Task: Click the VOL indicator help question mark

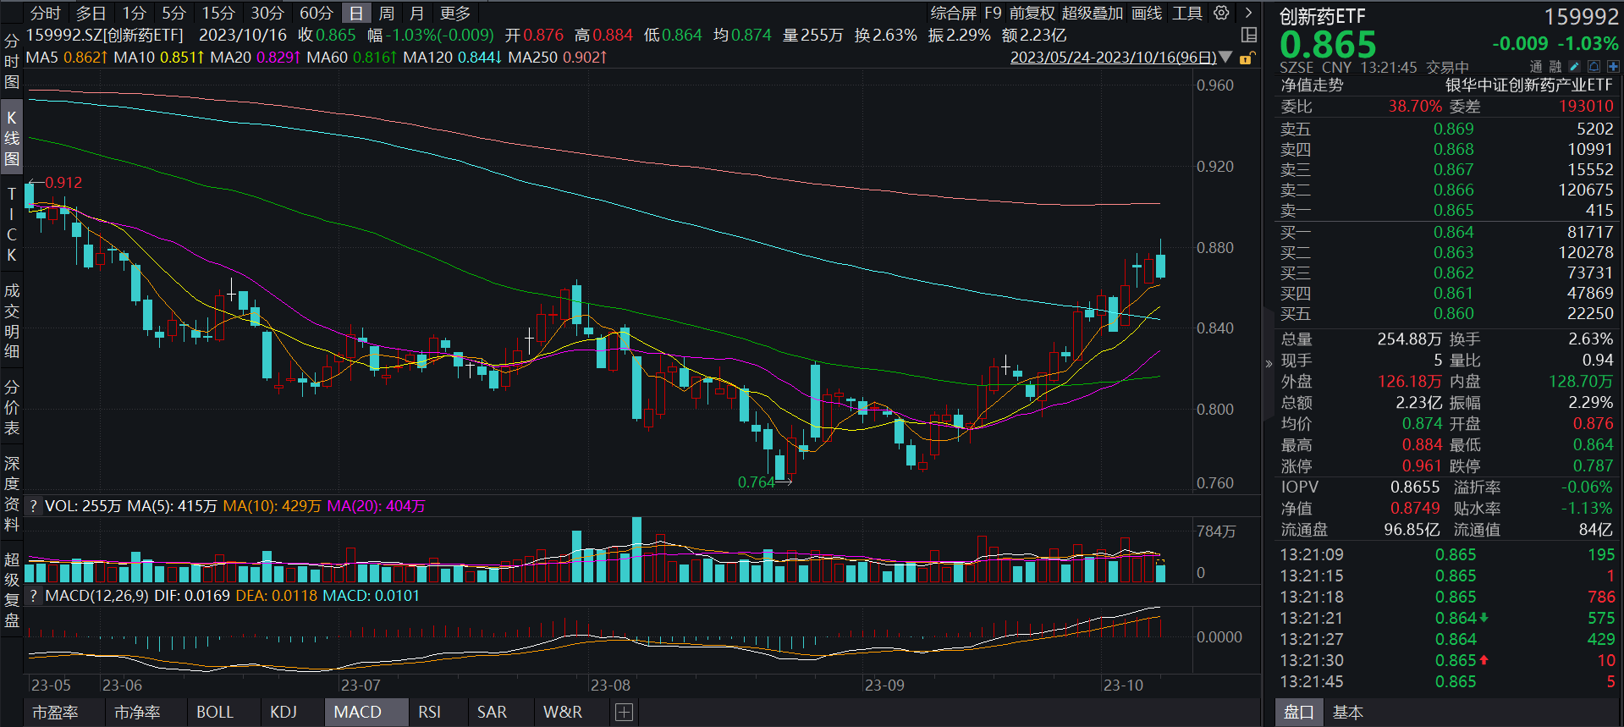Action: pos(34,506)
